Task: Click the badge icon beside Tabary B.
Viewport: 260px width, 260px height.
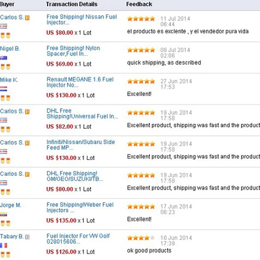Action: [x=27, y=237]
